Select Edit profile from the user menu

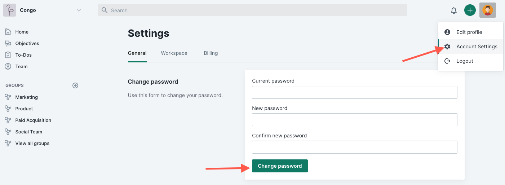tap(469, 32)
